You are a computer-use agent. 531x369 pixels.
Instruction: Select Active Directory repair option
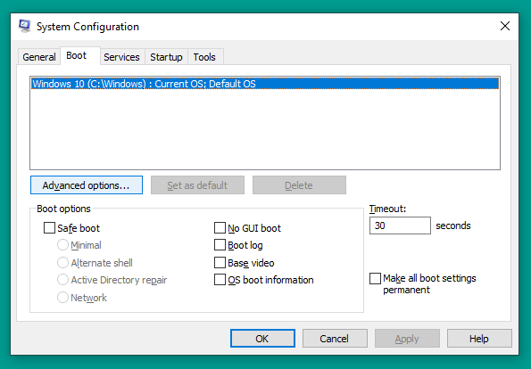(x=62, y=280)
